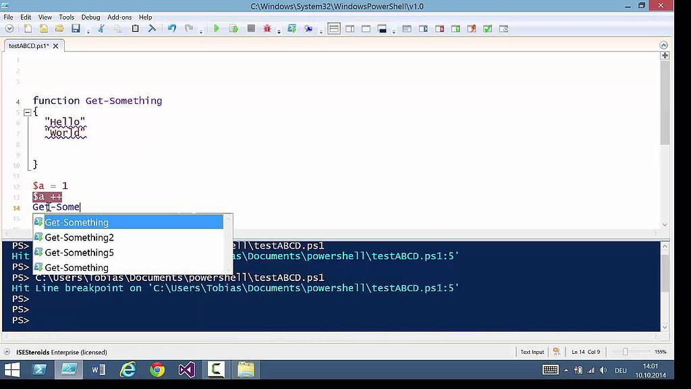Cut text using the scissors icon
Image resolution: width=691 pixels, height=389 pixels.
pos(101,28)
